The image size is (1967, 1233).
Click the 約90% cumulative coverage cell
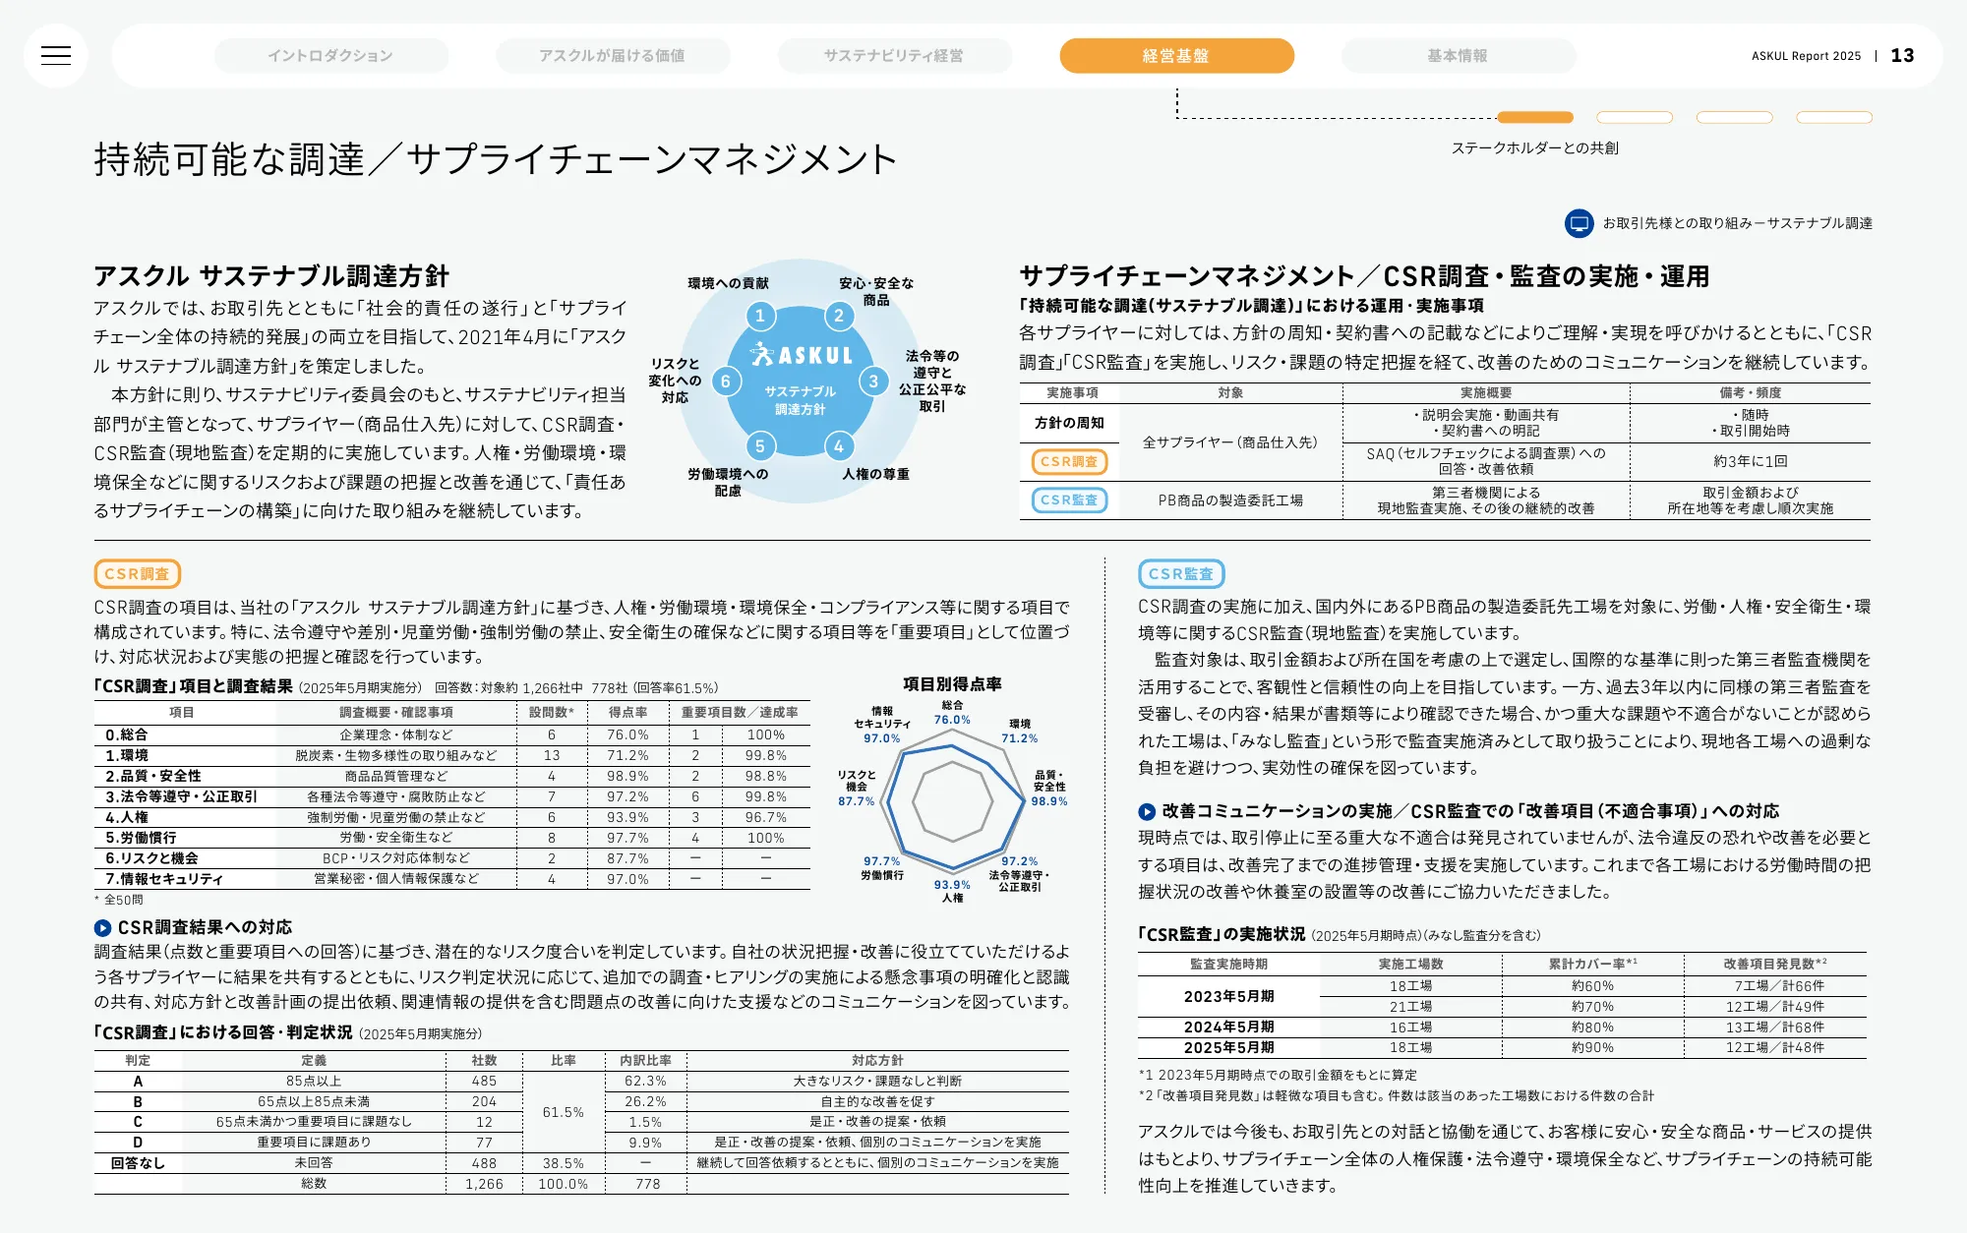tap(1592, 1047)
